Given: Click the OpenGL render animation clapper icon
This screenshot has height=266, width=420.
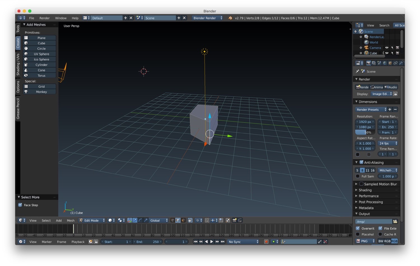Looking at the screenshot, I should [240, 220].
